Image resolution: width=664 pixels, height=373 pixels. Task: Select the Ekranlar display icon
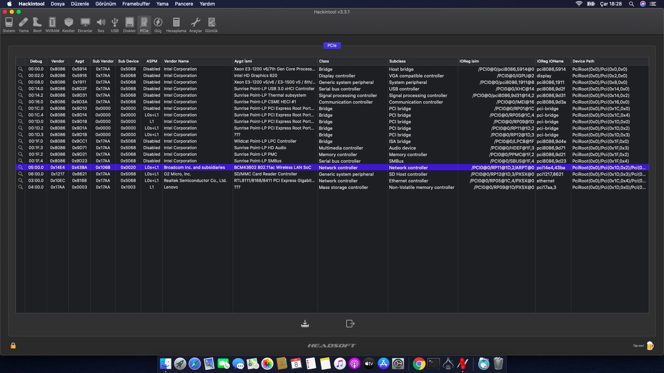click(85, 25)
